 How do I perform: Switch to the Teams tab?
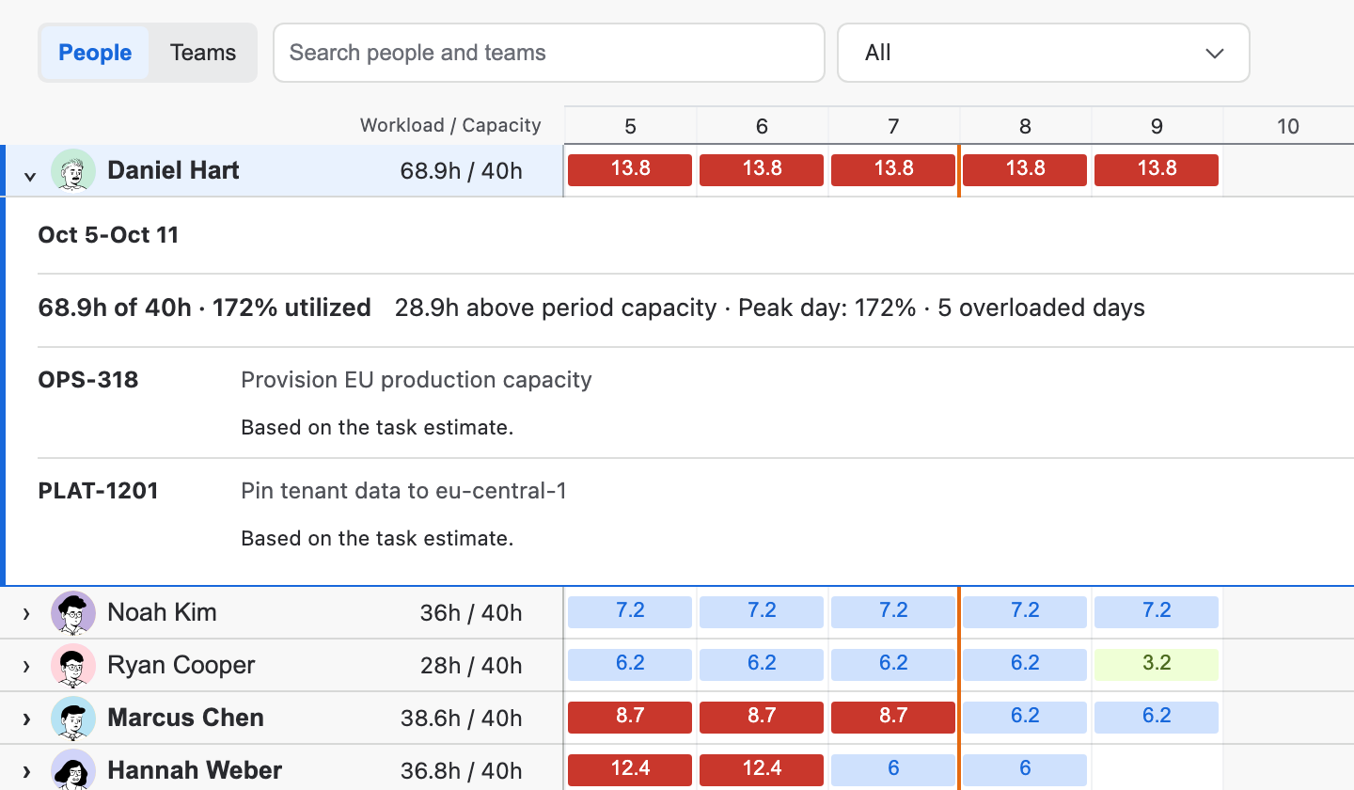[x=203, y=53]
